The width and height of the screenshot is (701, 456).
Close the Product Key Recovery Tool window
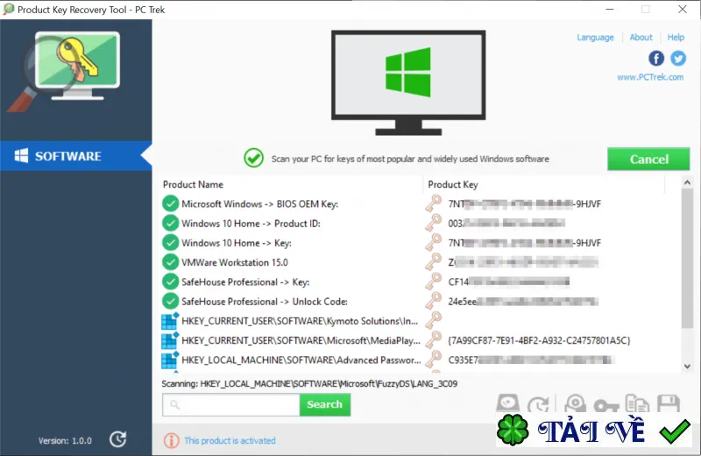(683, 9)
